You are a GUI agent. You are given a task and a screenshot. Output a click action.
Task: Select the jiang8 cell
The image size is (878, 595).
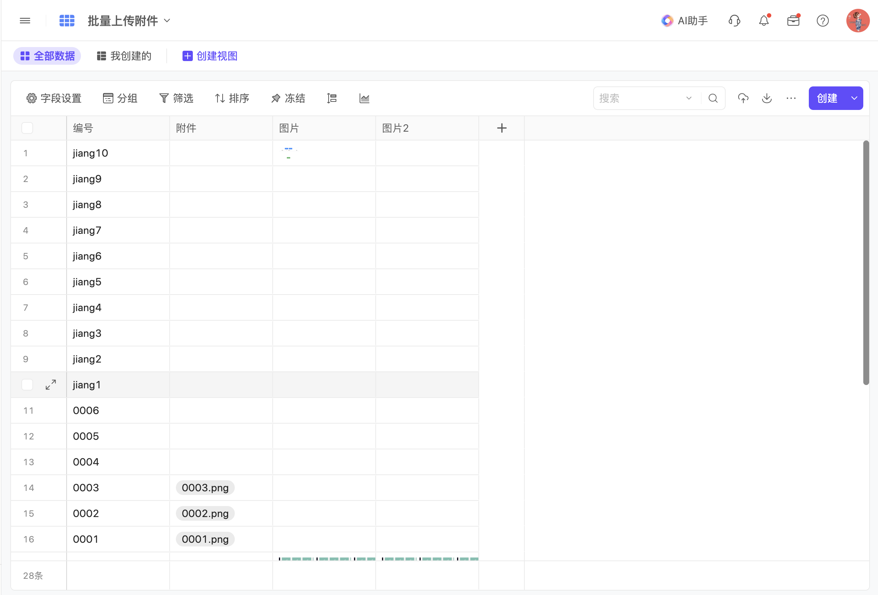click(x=118, y=204)
